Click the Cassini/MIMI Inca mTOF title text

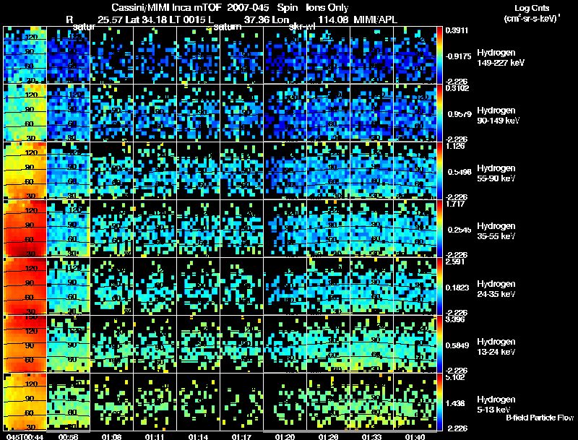tap(167, 8)
